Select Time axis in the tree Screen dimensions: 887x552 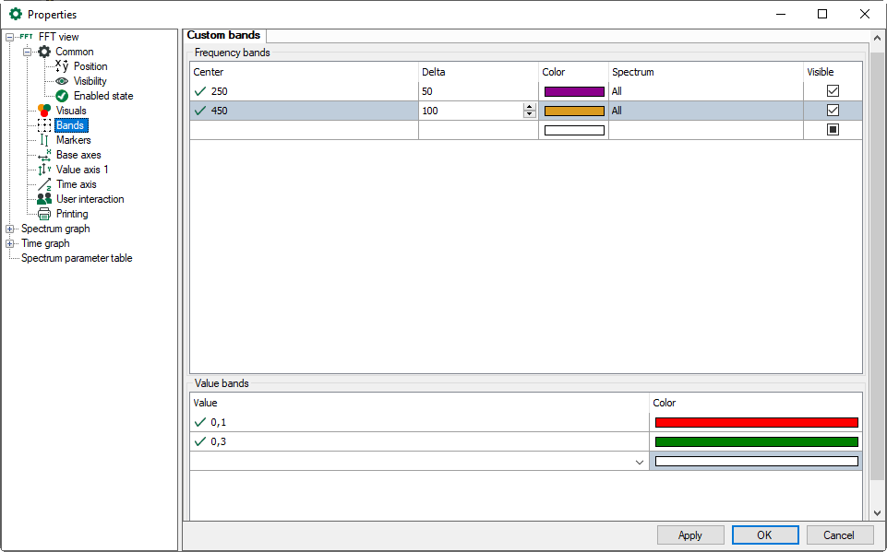pos(77,184)
